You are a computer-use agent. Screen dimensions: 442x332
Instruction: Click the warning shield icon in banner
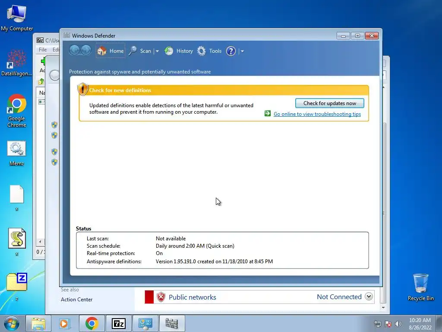click(x=82, y=89)
